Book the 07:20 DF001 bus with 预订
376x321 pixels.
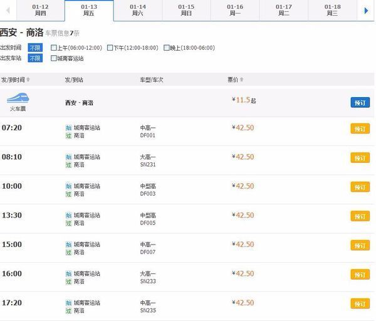[360, 129]
